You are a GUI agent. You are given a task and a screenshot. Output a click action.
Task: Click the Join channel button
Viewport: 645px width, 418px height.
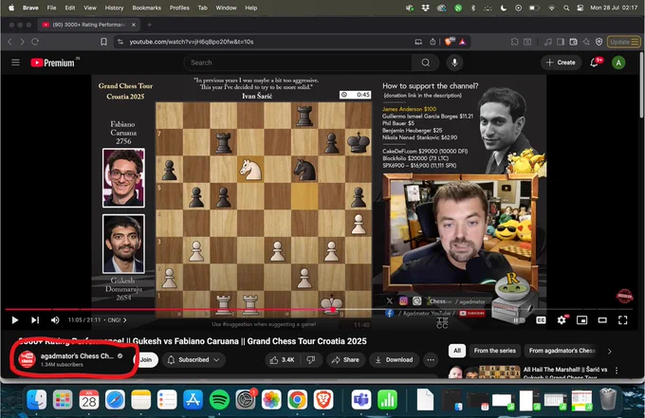[146, 359]
